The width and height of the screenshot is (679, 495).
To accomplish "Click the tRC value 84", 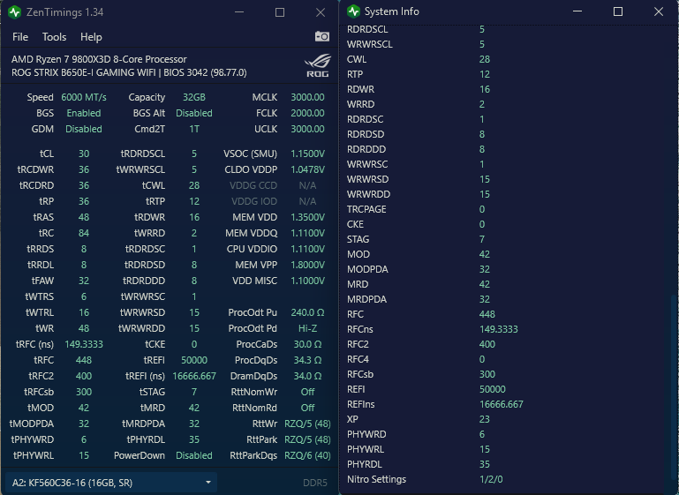I will pyautogui.click(x=84, y=233).
